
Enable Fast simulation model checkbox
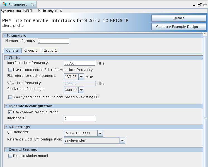(x=10, y=156)
